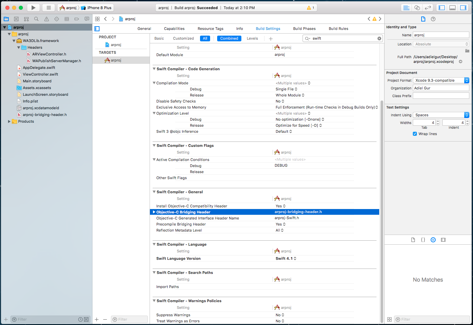Click the Organization text field
The image size is (473, 325).
point(441,88)
